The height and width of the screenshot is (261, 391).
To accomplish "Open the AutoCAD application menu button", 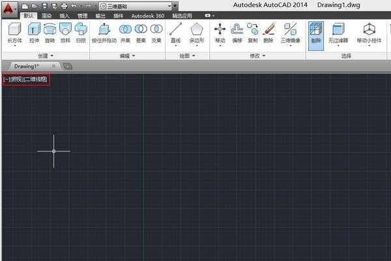I will pos(10,9).
